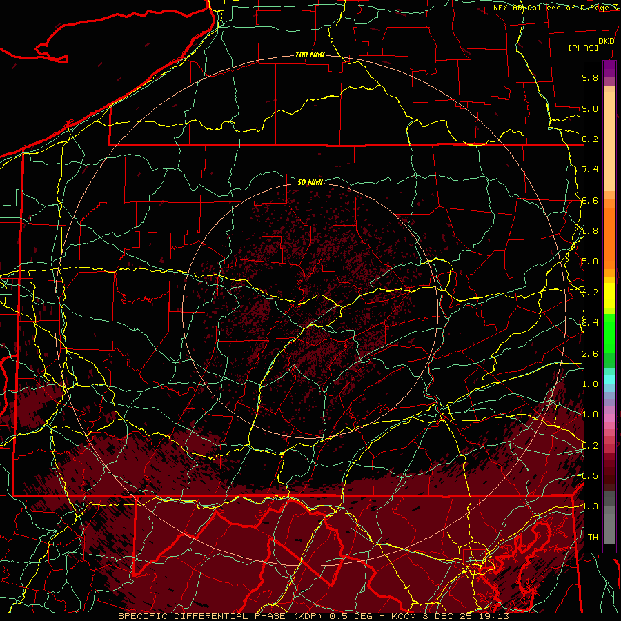Pick the yellow segment of the color bar
Screen dimensions: 621x621
[609, 295]
